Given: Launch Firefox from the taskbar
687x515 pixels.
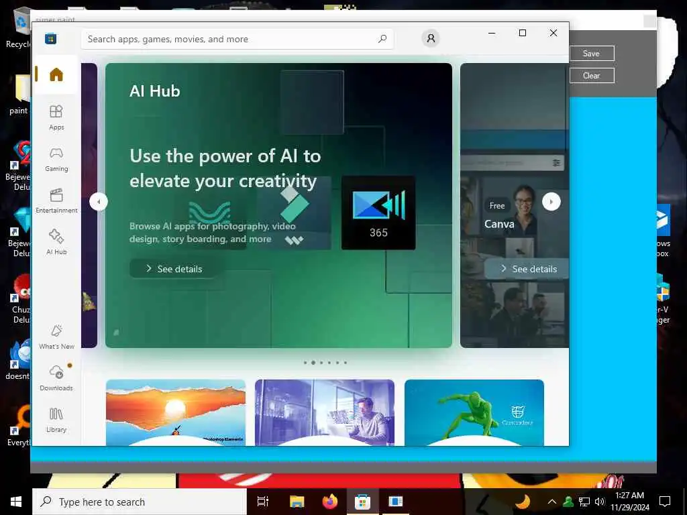Looking at the screenshot, I should coord(330,502).
